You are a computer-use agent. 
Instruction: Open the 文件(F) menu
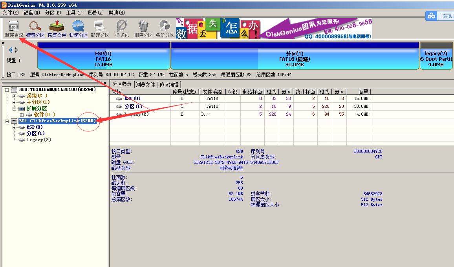tap(11, 13)
